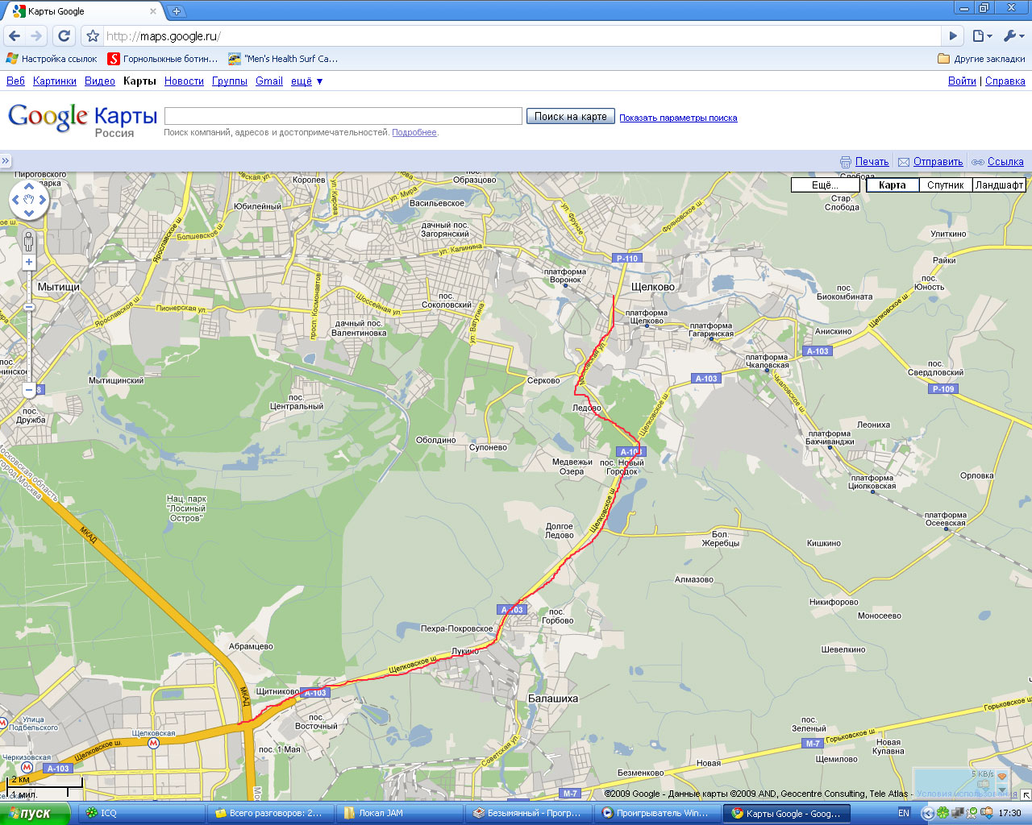Click the 'Щелково' town label on the map

coord(653,287)
